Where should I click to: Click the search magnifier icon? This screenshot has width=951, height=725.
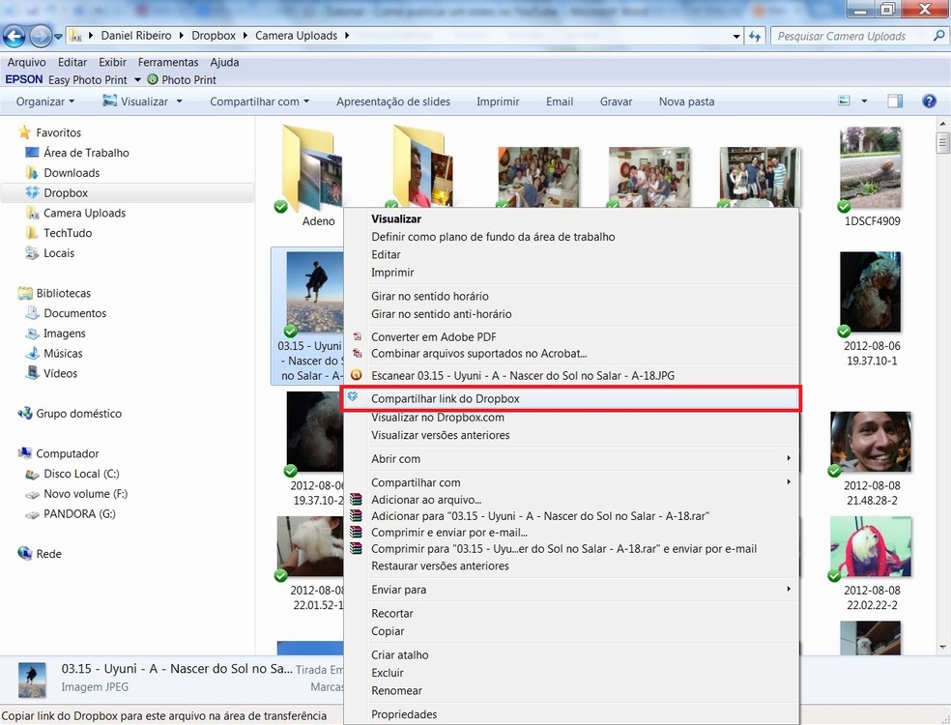tap(938, 36)
